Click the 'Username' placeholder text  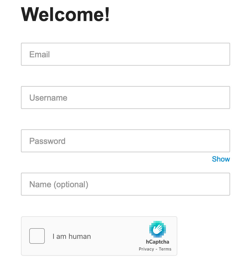48,98
